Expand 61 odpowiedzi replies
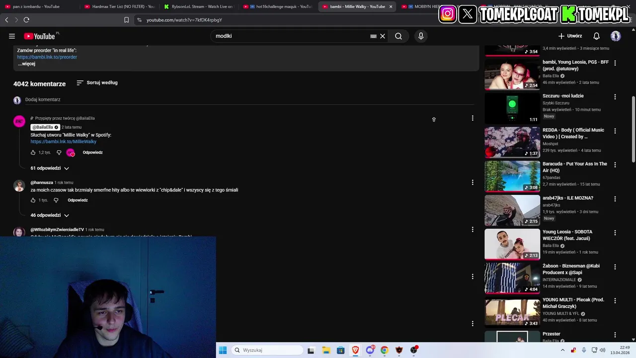 [50, 168]
